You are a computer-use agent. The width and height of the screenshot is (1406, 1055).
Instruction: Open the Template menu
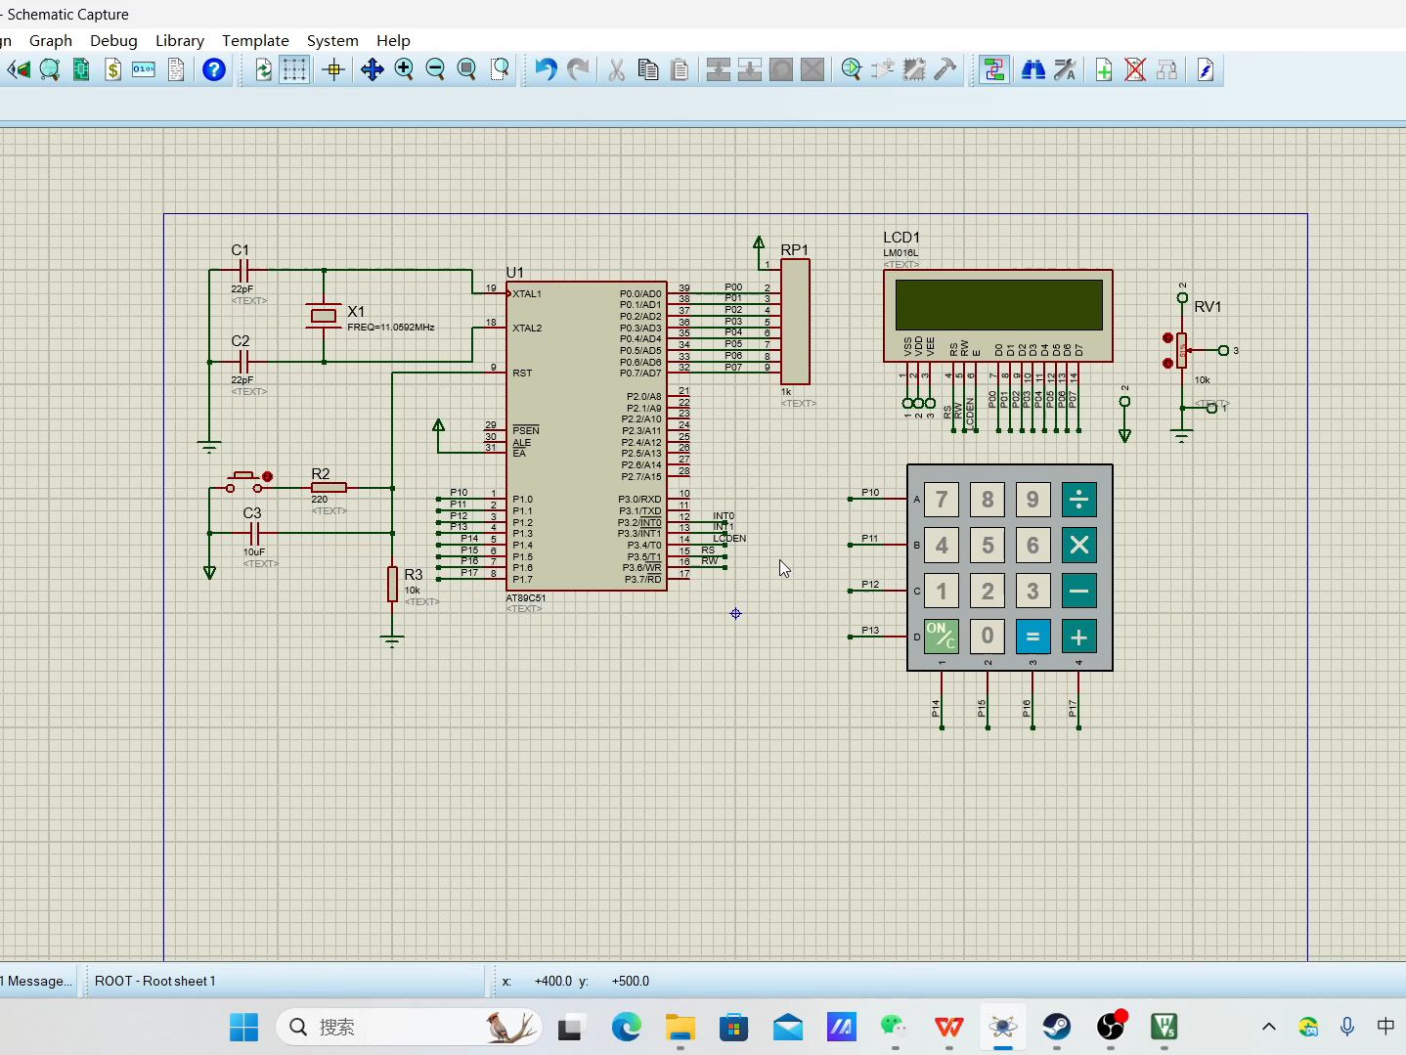(x=255, y=40)
